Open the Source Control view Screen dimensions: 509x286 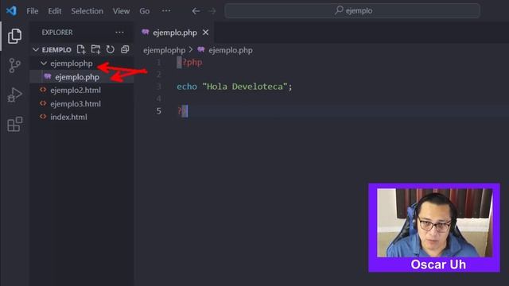(14, 65)
